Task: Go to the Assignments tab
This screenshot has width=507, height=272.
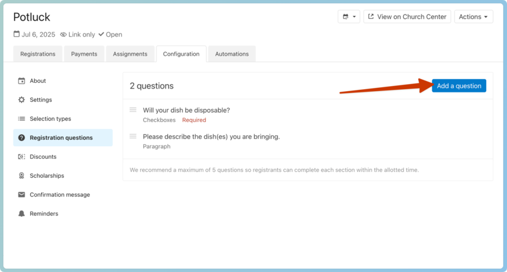Action: tap(130, 54)
